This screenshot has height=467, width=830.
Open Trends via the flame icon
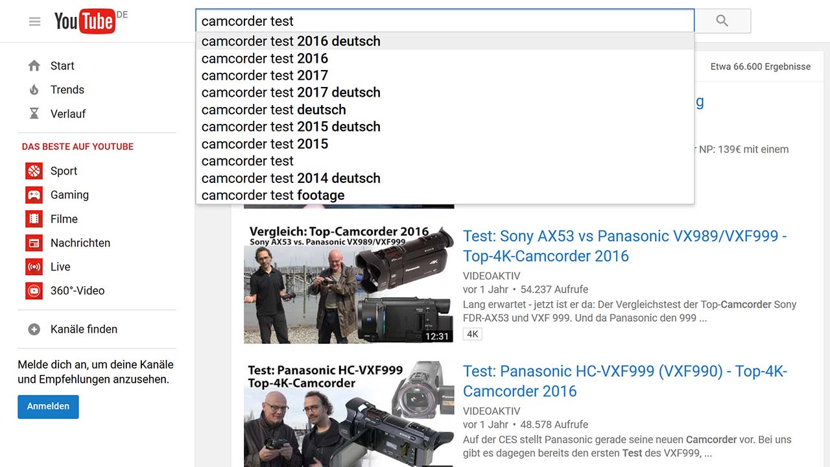[34, 90]
